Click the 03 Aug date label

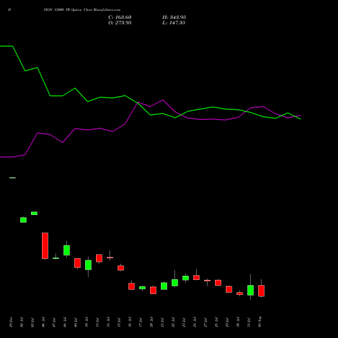click(x=260, y=322)
